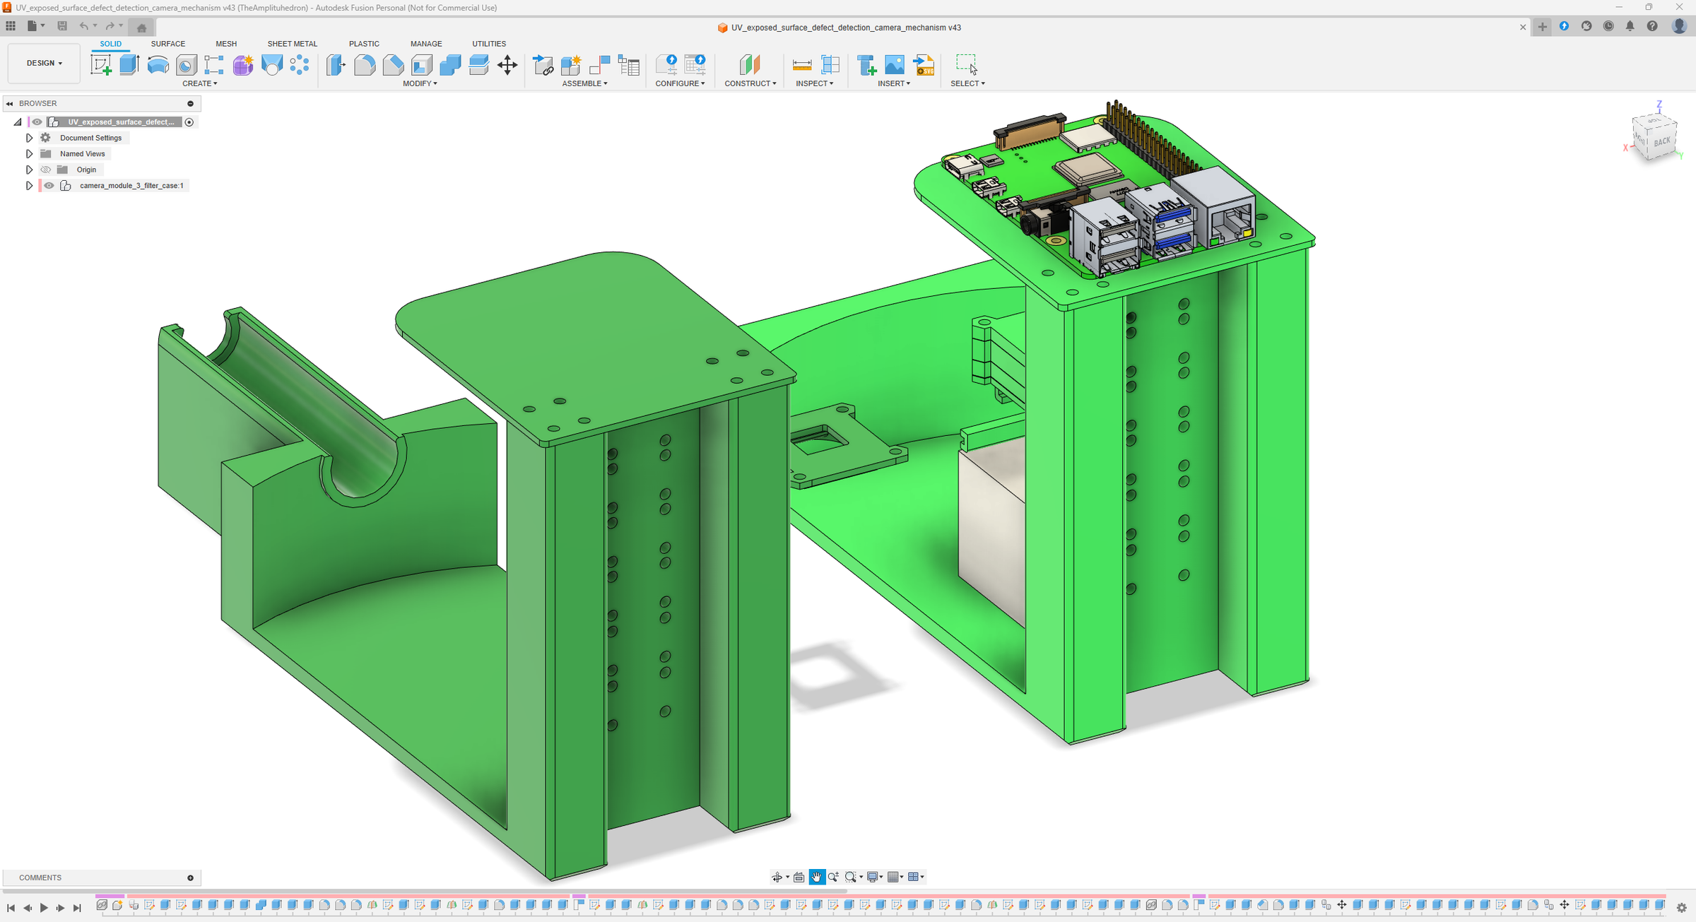Click the Insert Component icon in Assemble
Image resolution: width=1696 pixels, height=922 pixels.
point(543,65)
